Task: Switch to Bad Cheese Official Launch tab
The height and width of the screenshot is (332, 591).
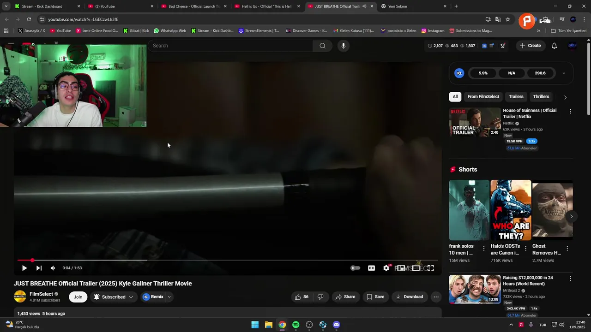Action: point(194,6)
